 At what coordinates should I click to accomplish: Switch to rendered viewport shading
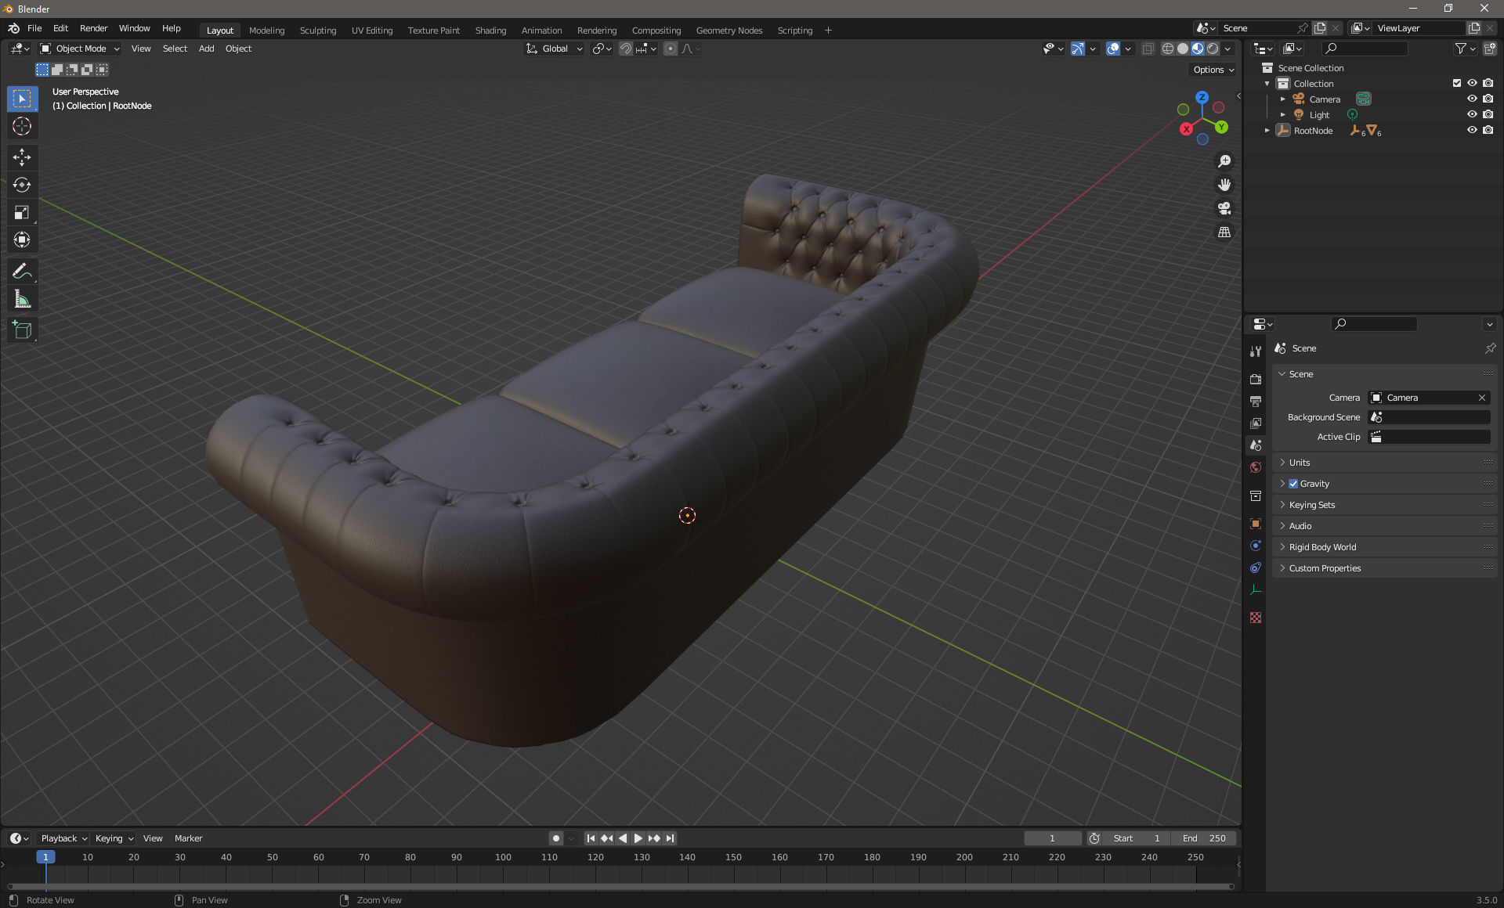pos(1213,49)
